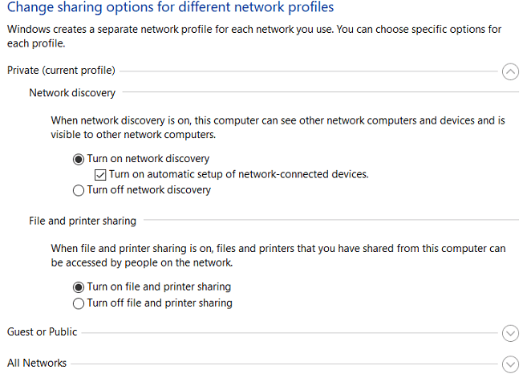This screenshot has height=378, width=527.
Task: Click the divider line beside Guest or Public
Action: coord(289,333)
